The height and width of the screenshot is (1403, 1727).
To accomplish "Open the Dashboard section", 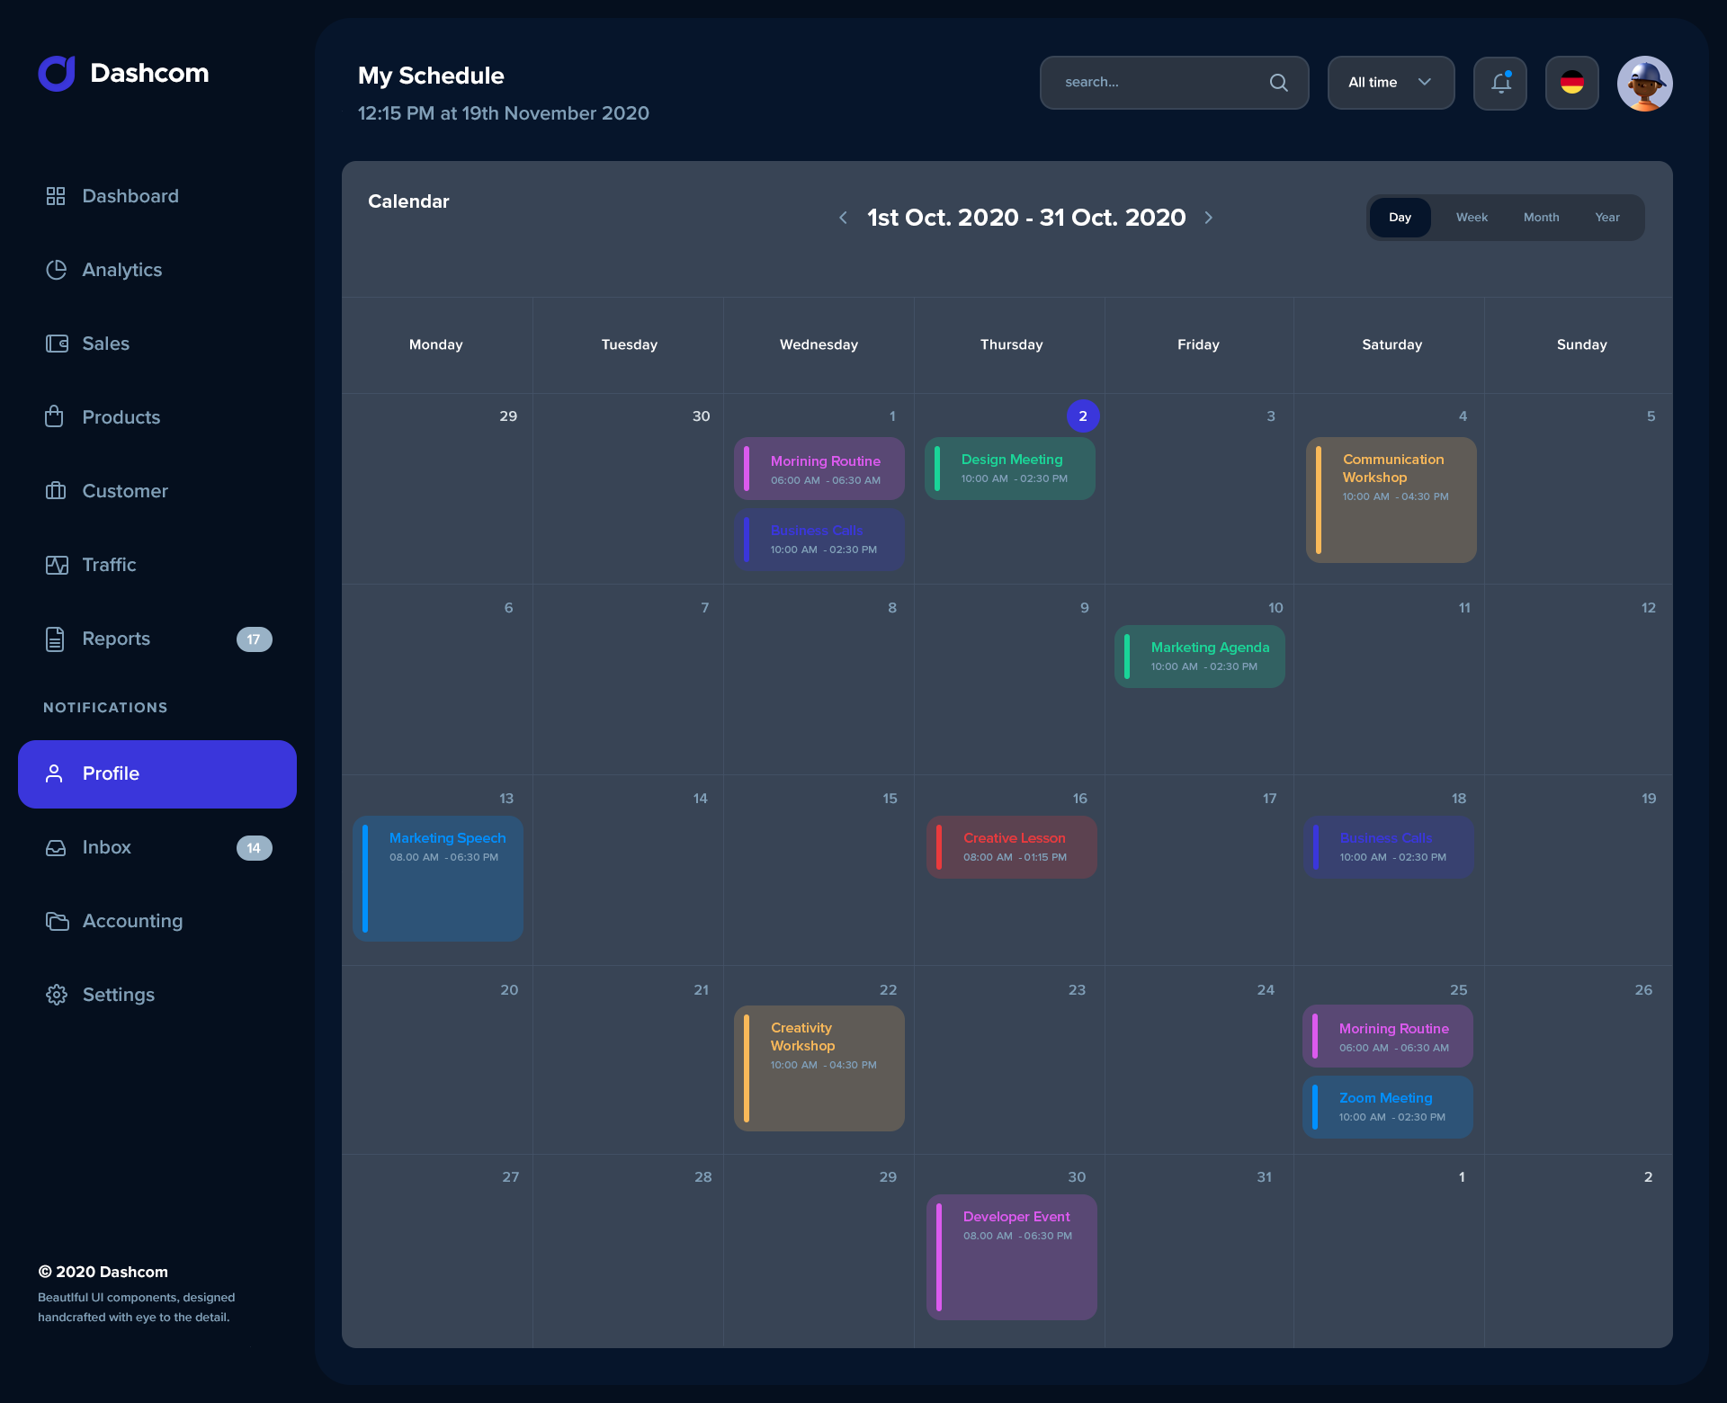I will tap(130, 196).
